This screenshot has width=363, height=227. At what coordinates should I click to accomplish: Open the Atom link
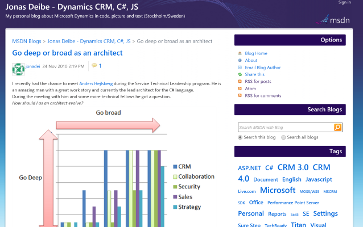coord(250,89)
